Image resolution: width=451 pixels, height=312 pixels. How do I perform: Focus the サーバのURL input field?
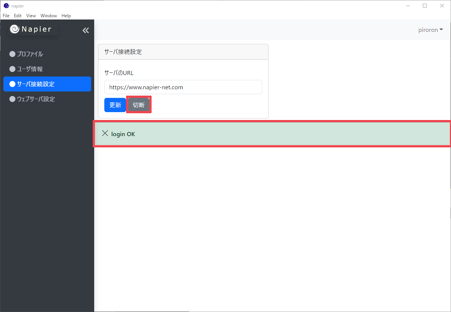[x=183, y=87]
